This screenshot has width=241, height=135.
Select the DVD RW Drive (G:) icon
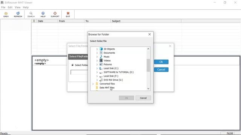pos(101,80)
